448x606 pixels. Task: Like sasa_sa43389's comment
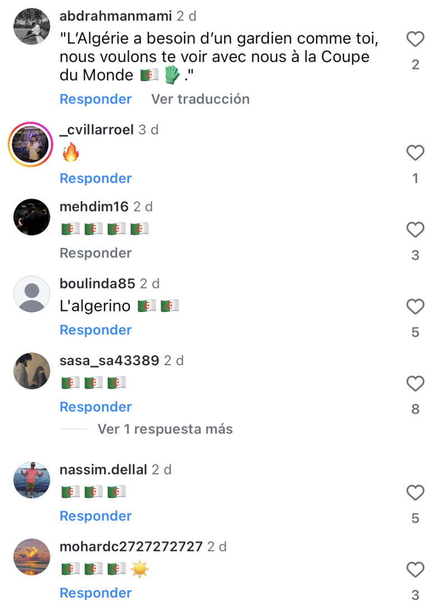415,384
